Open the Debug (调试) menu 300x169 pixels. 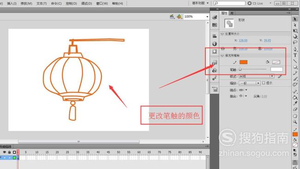(x=86, y=3)
